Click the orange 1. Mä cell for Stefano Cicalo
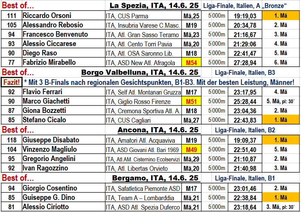Viewport: 301px width, 212px height. [281, 120]
